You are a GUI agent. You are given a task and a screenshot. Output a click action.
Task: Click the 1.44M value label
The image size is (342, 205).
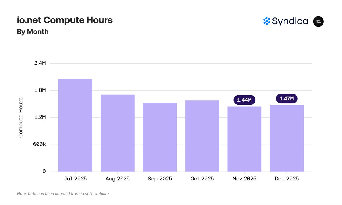[x=245, y=100]
